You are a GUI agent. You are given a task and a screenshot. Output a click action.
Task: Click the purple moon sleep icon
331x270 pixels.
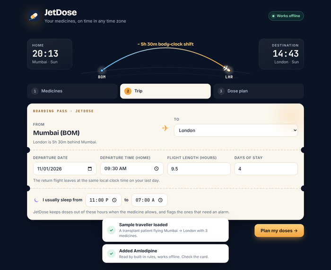pyautogui.click(x=36, y=200)
